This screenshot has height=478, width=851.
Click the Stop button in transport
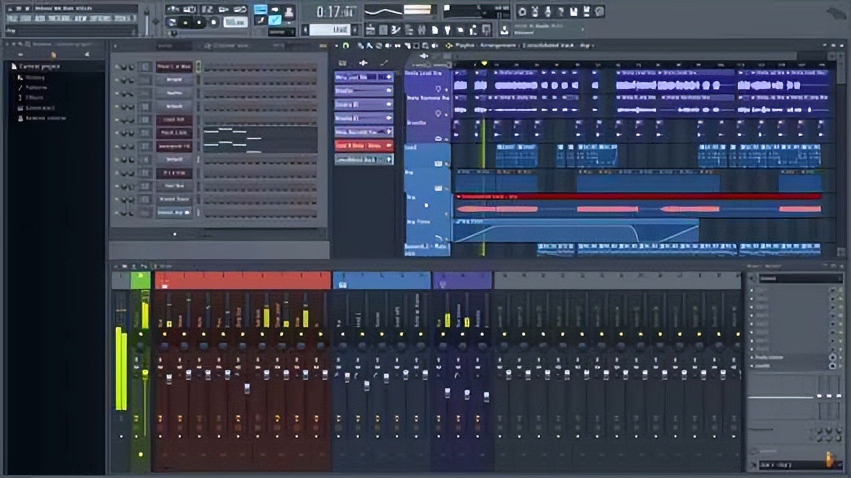(x=199, y=23)
